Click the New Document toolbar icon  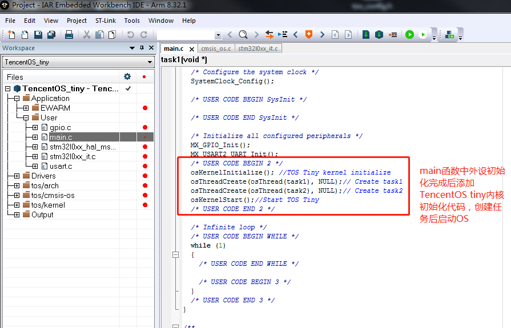point(10,35)
